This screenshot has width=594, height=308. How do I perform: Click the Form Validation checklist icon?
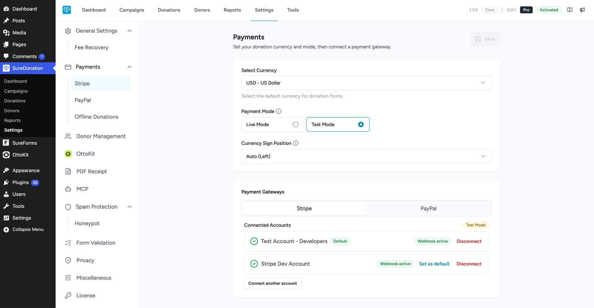(68, 243)
